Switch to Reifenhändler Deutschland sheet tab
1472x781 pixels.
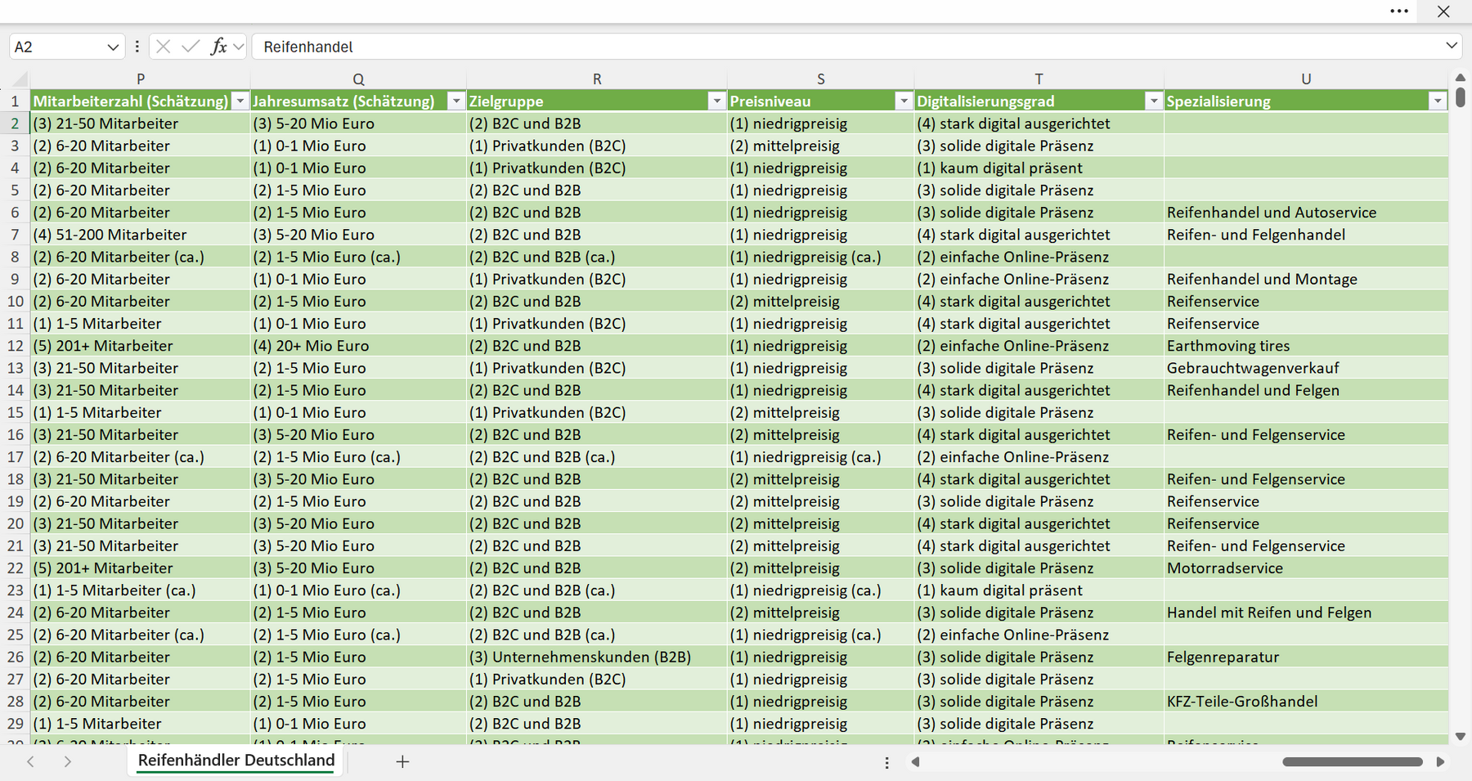pos(236,761)
